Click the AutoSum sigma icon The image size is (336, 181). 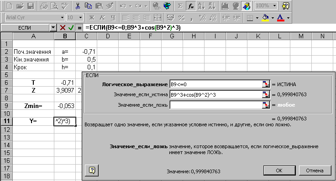coord(180,6)
